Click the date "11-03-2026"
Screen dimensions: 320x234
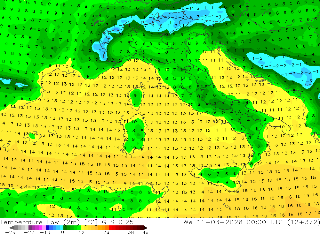tap(220, 222)
